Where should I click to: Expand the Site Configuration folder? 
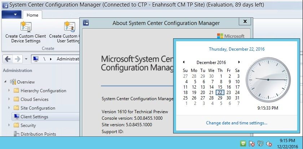click(9, 108)
